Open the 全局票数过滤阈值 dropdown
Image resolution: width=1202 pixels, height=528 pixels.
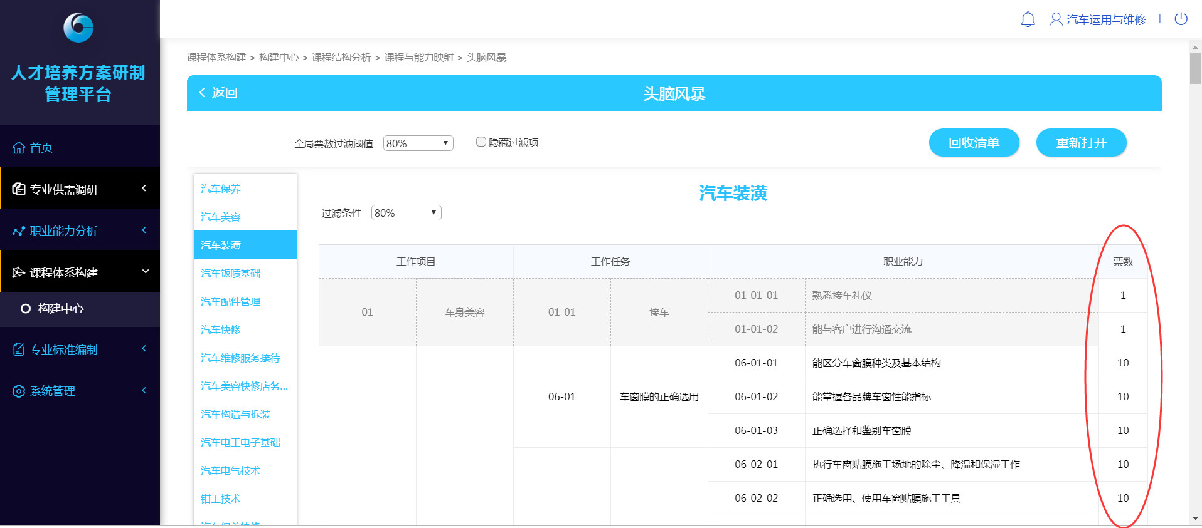click(418, 143)
